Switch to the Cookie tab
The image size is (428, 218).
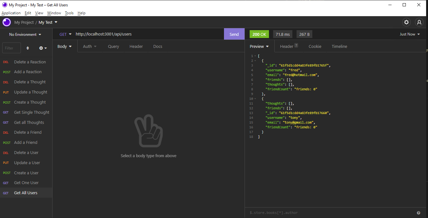[315, 46]
